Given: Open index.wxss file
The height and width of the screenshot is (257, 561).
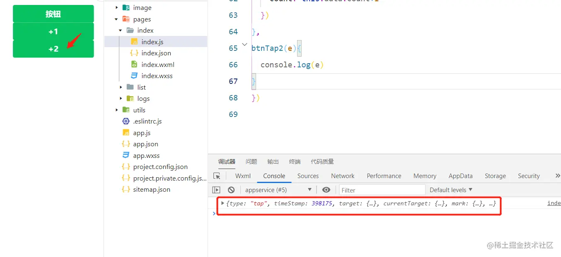Looking at the screenshot, I should pos(157,76).
